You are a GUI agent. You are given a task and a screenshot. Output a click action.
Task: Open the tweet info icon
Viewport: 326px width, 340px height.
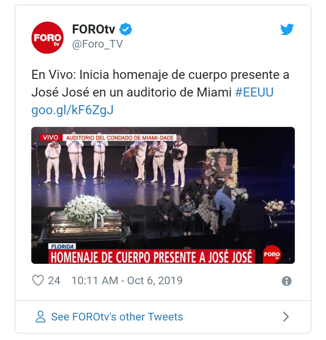pos(286,281)
